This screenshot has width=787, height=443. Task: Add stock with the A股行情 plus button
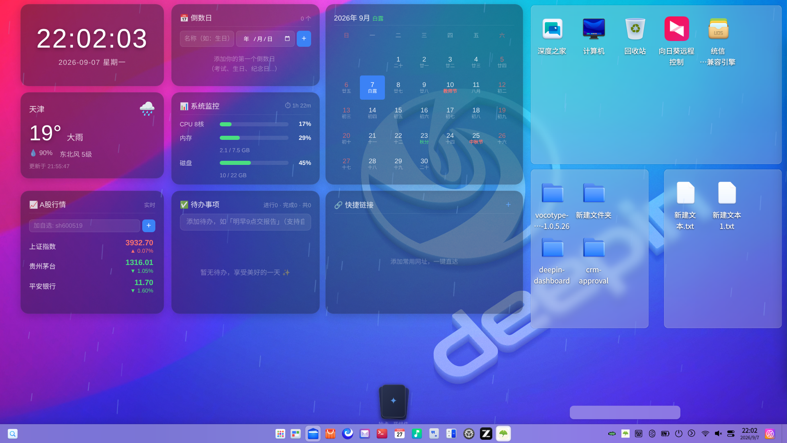(x=149, y=226)
